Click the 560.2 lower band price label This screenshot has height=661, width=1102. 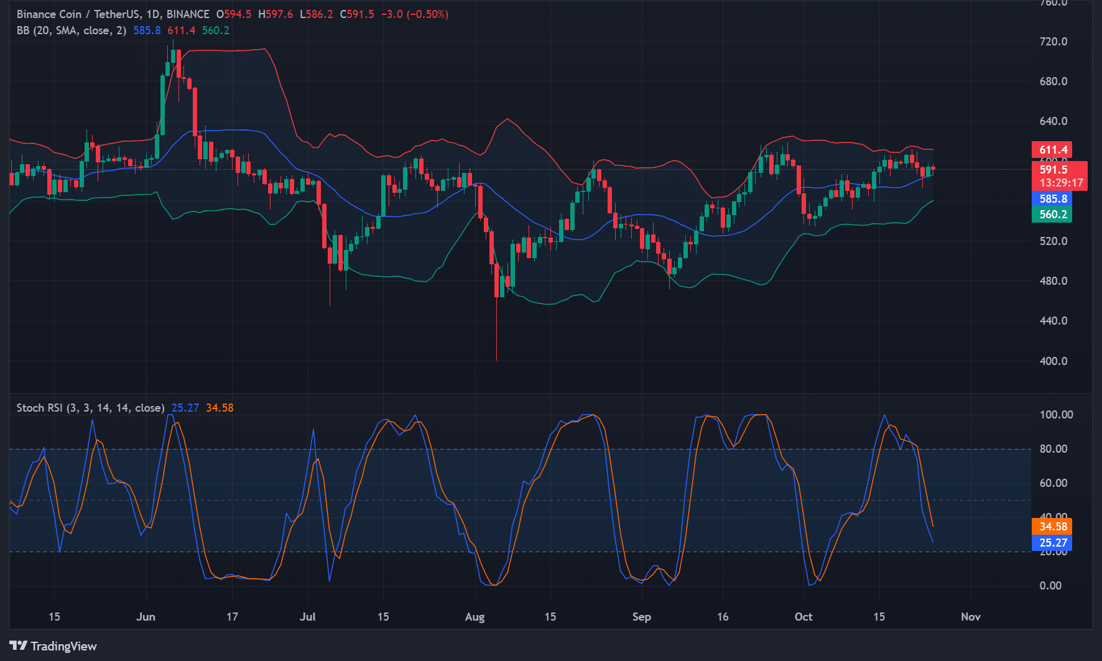pos(1052,215)
